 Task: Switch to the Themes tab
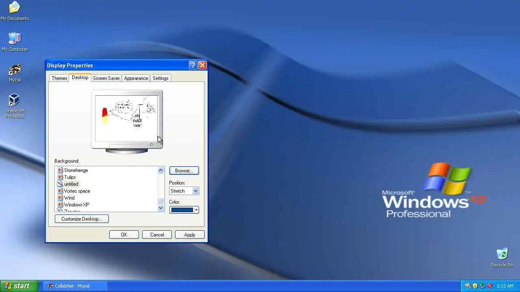pos(59,78)
